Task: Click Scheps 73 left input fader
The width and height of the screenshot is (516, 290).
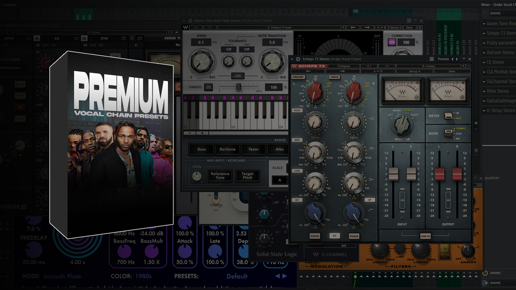Action: point(393,173)
